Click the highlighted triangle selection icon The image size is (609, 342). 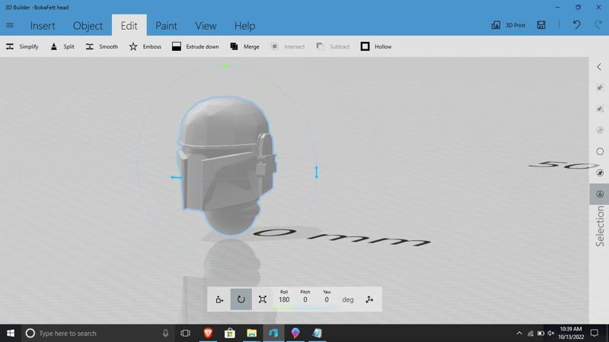(599, 194)
